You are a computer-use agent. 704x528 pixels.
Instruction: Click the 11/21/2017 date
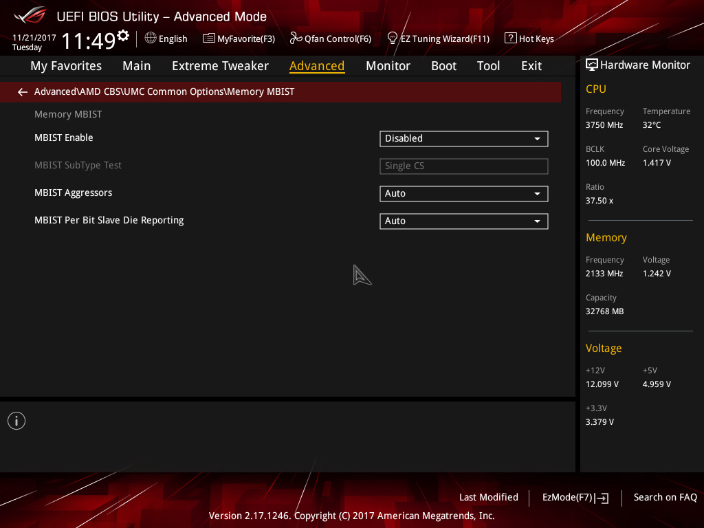[x=34, y=38]
